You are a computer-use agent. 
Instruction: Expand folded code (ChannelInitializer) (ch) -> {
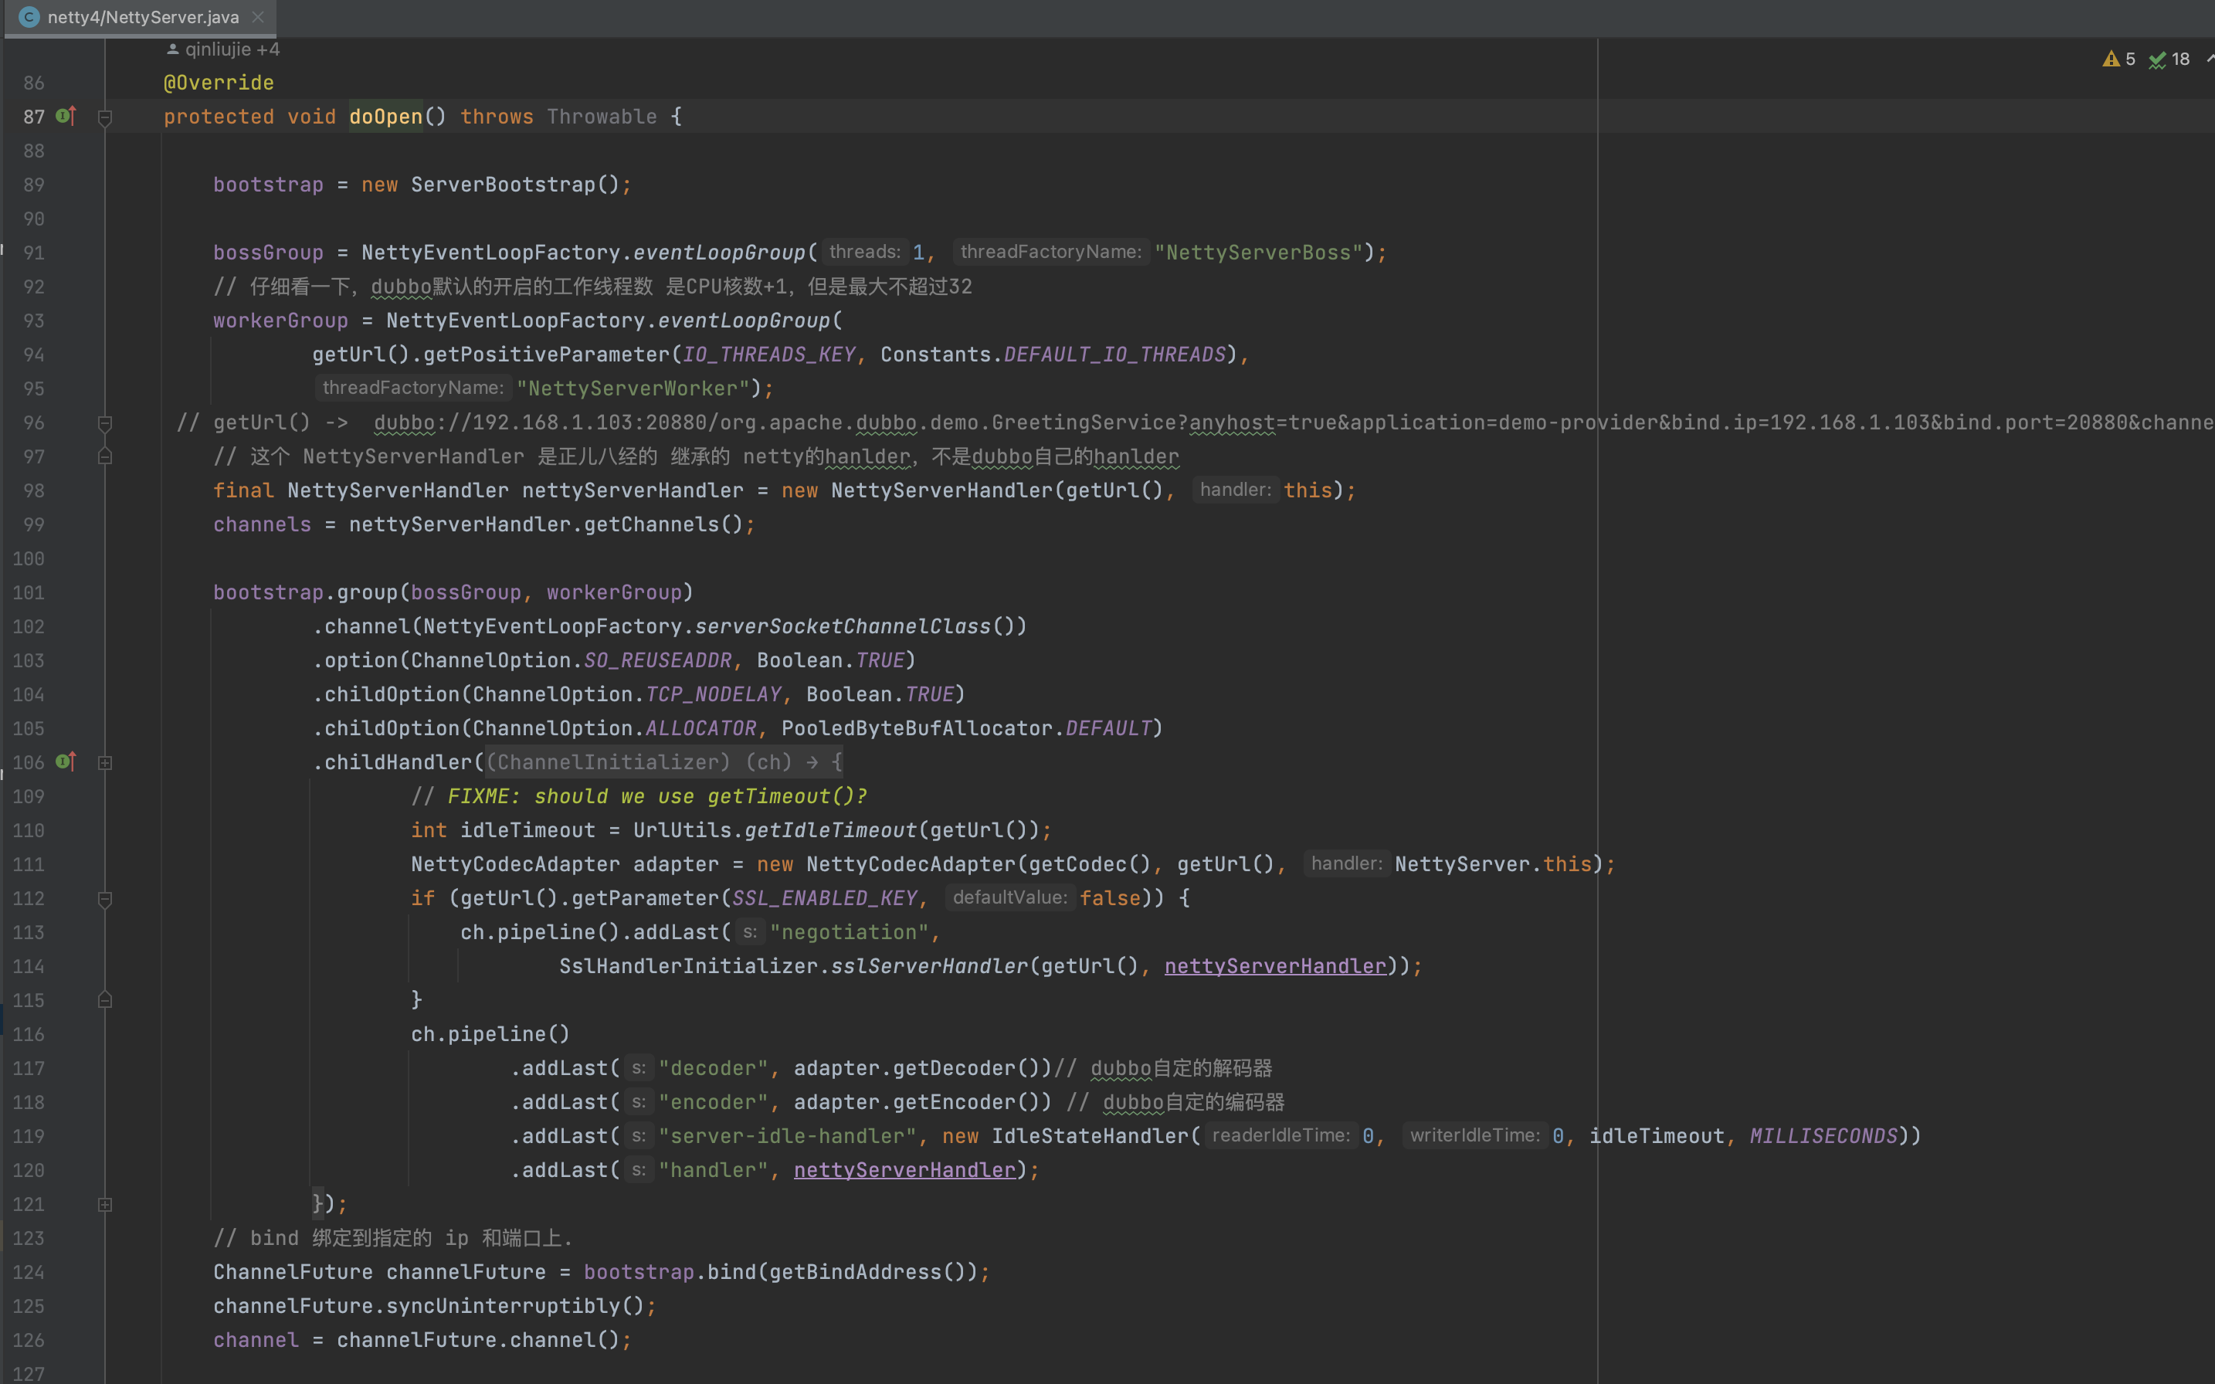(x=663, y=762)
